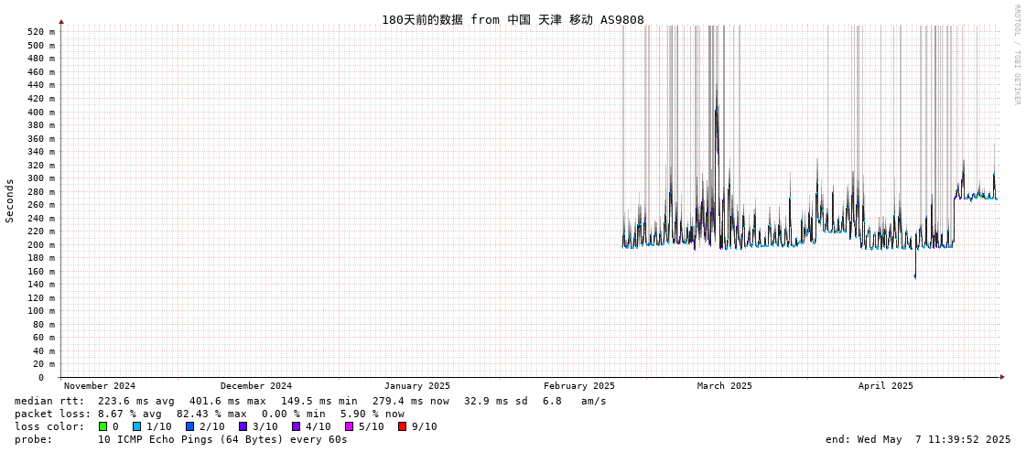This screenshot has width=1026, height=452.
Task: Click the violet 4/10 loss swatch
Action: 296,426
